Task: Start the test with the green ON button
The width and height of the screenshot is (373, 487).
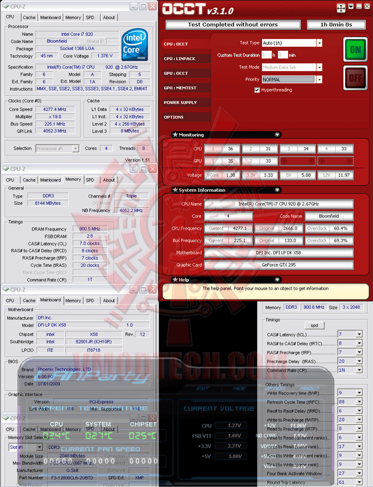Action: [355, 49]
